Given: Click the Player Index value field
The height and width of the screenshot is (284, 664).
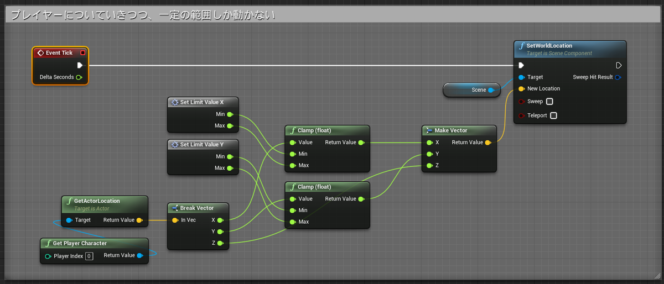Looking at the screenshot, I should click(x=89, y=256).
